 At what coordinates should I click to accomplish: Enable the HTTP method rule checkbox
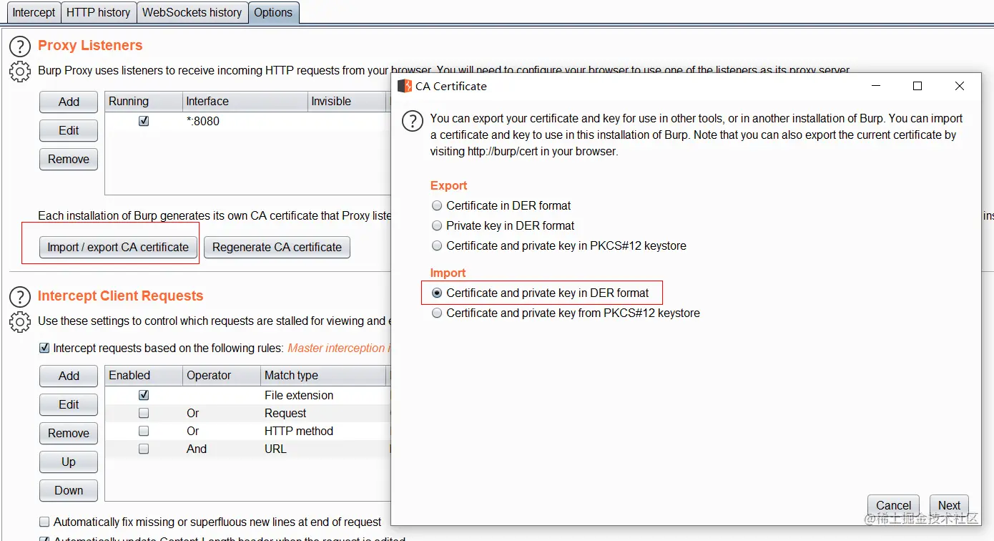click(144, 431)
